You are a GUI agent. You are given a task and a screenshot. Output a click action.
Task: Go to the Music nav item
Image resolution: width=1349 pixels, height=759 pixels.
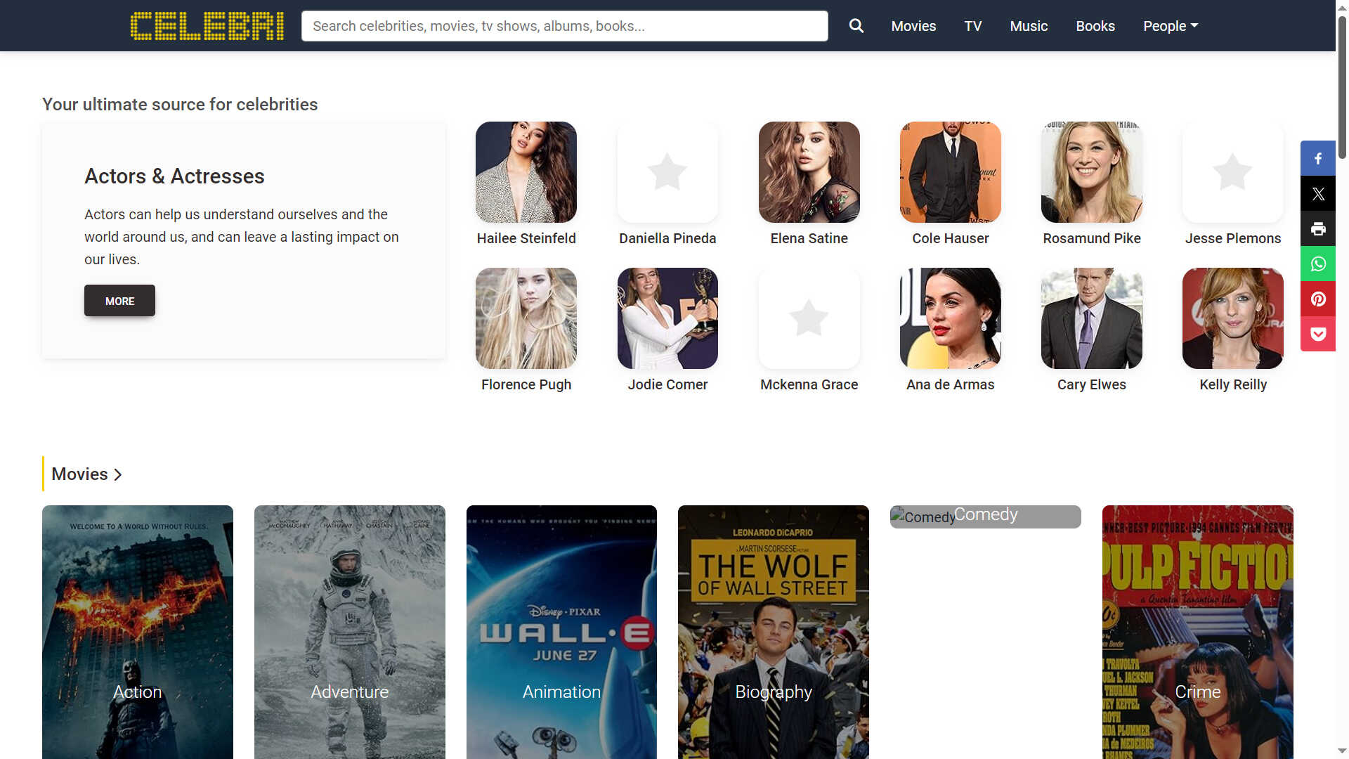tap(1029, 26)
